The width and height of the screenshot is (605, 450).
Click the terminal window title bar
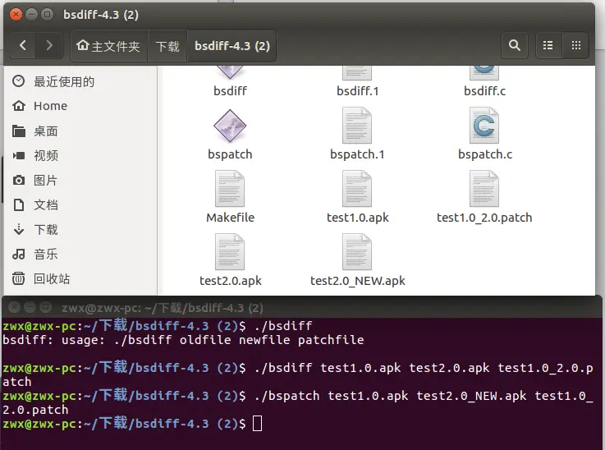pyautogui.click(x=302, y=308)
